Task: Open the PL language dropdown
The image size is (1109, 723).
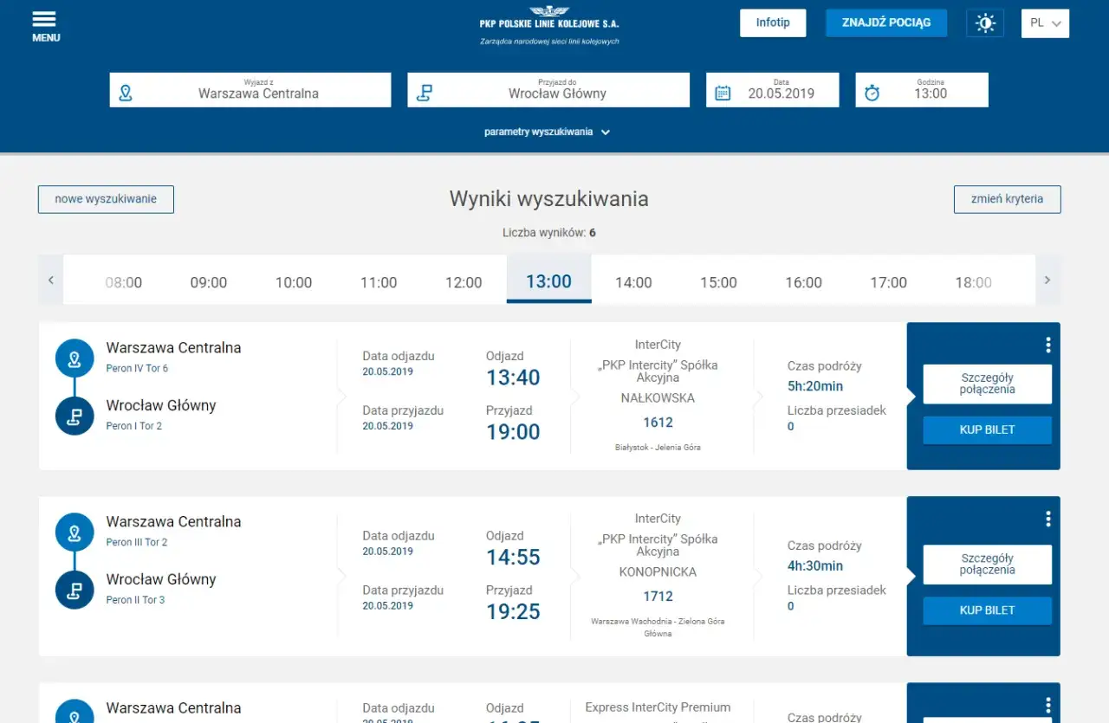Action: pyautogui.click(x=1045, y=23)
